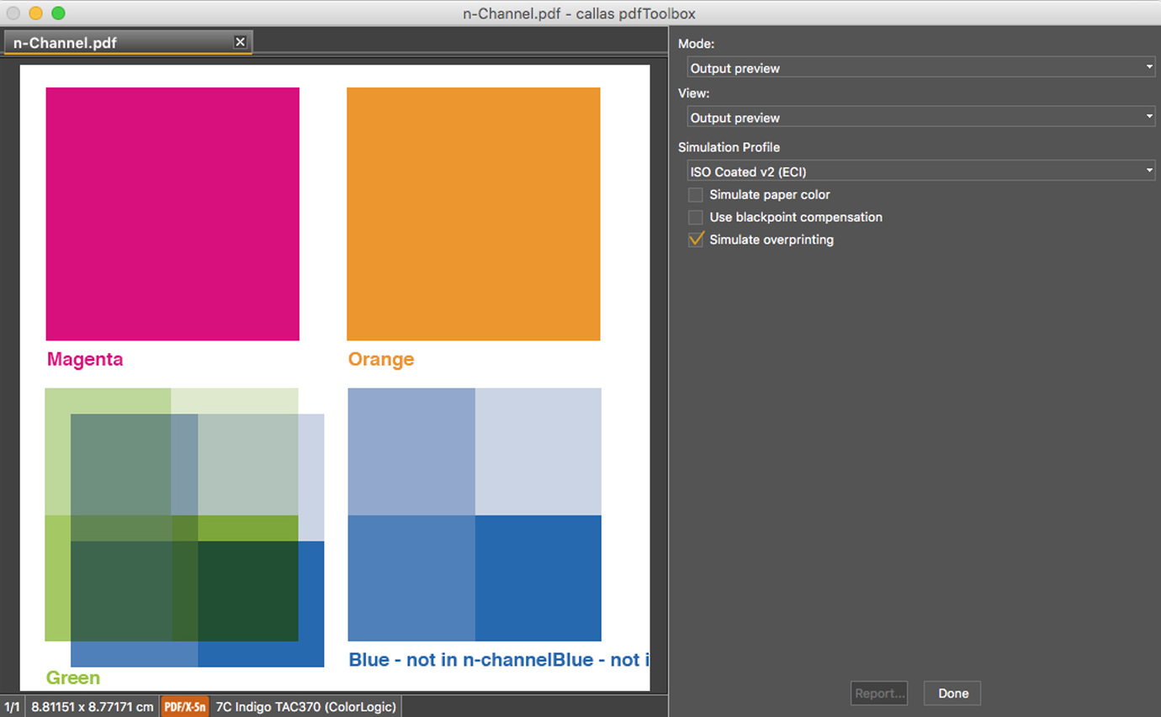Viewport: 1161px width, 717px height.
Task: Enable Use blackpoint compensation checkbox
Action: [696, 218]
